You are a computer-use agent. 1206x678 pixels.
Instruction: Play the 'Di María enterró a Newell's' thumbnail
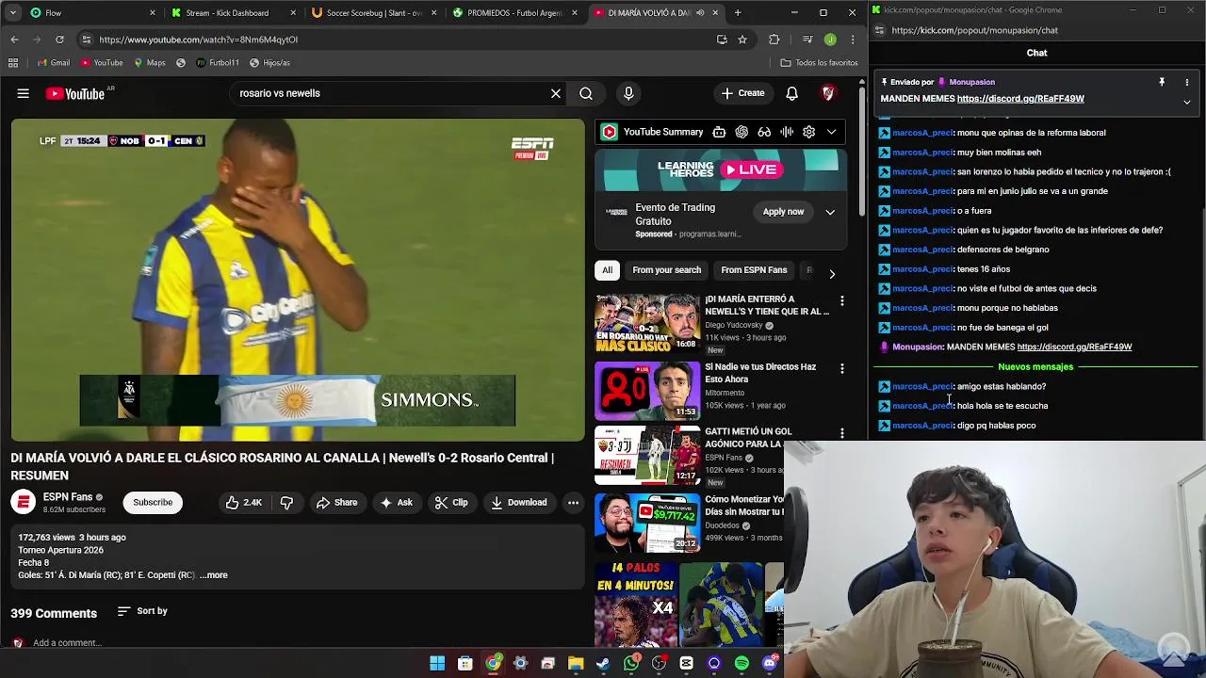(x=647, y=323)
